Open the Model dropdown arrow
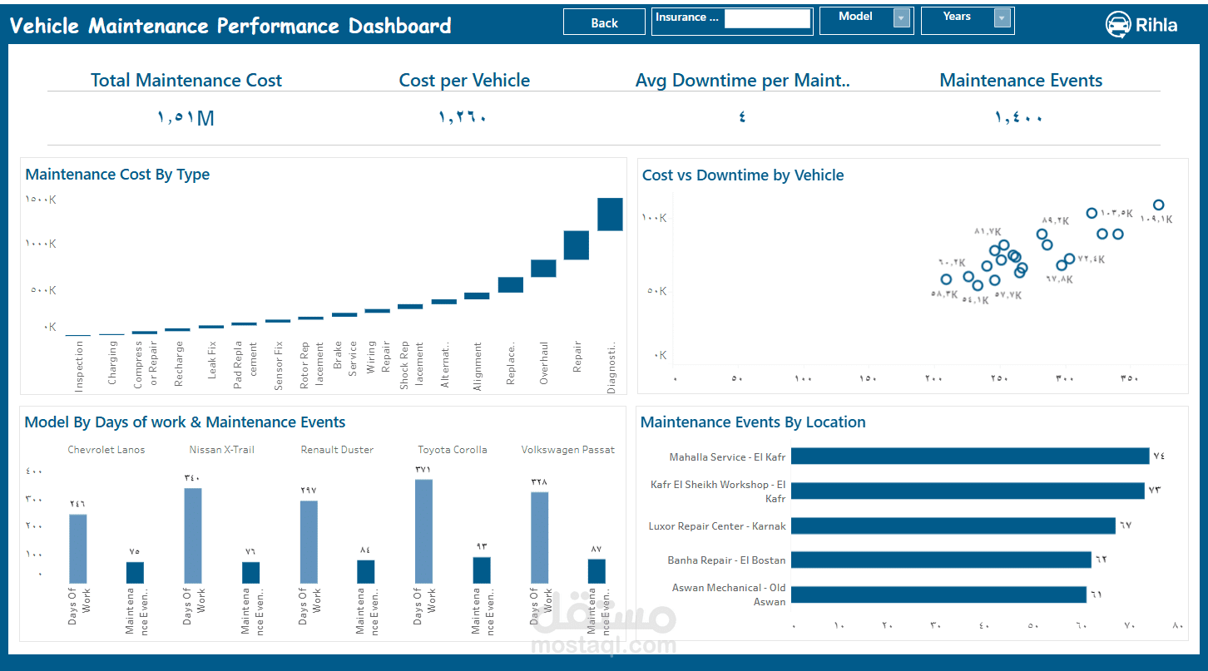The image size is (1208, 671). point(902,17)
